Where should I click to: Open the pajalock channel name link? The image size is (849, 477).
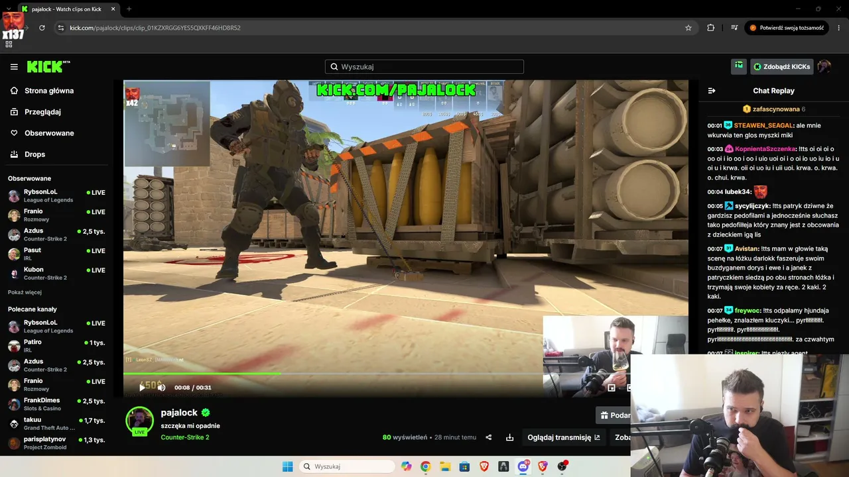[x=179, y=413]
